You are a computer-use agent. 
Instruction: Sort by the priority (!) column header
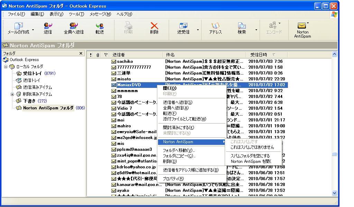[91, 55]
